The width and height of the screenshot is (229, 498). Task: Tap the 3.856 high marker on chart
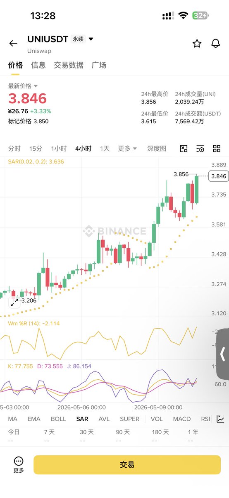point(181,174)
